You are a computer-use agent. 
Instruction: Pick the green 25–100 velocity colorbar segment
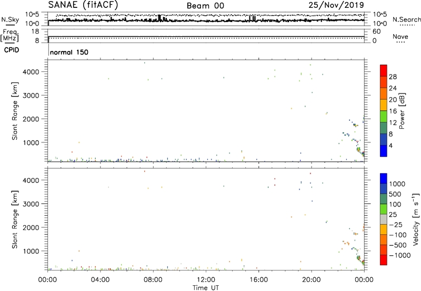(x=384, y=209)
